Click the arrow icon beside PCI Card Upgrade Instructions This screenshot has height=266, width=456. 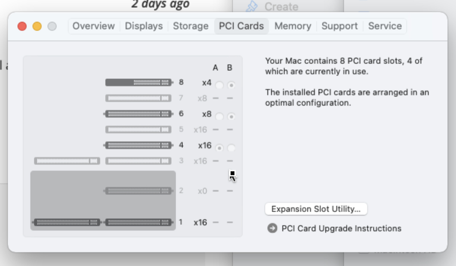[272, 228]
